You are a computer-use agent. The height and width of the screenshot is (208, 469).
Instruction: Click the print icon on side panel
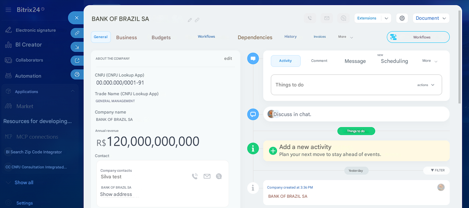click(77, 74)
